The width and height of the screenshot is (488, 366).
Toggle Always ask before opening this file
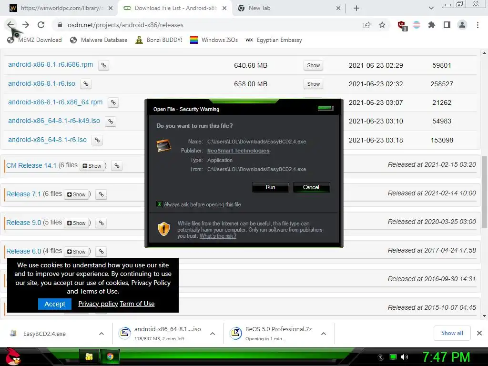click(159, 204)
